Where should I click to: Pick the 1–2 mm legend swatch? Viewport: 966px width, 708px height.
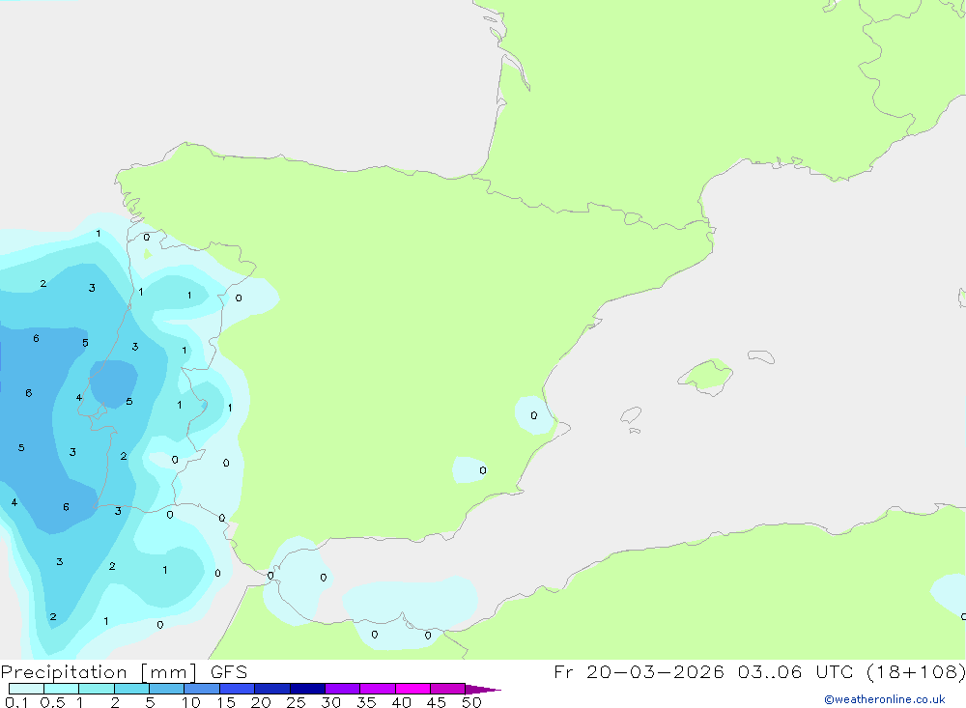click(97, 689)
